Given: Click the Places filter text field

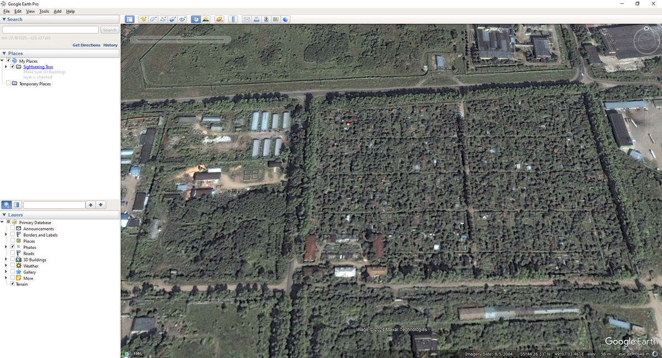Looking at the screenshot, I should 54,205.
